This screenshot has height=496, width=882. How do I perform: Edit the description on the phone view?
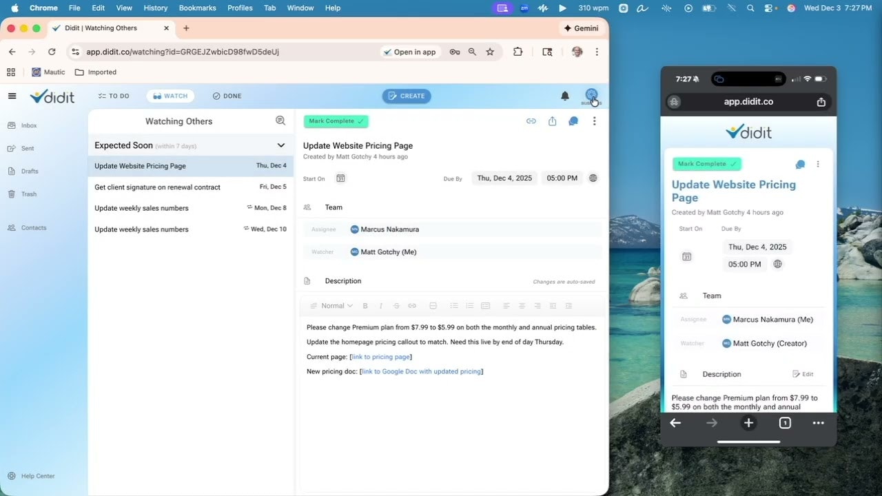click(x=803, y=374)
